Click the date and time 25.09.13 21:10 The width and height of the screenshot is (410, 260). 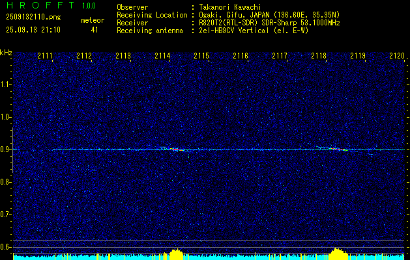(x=33, y=30)
